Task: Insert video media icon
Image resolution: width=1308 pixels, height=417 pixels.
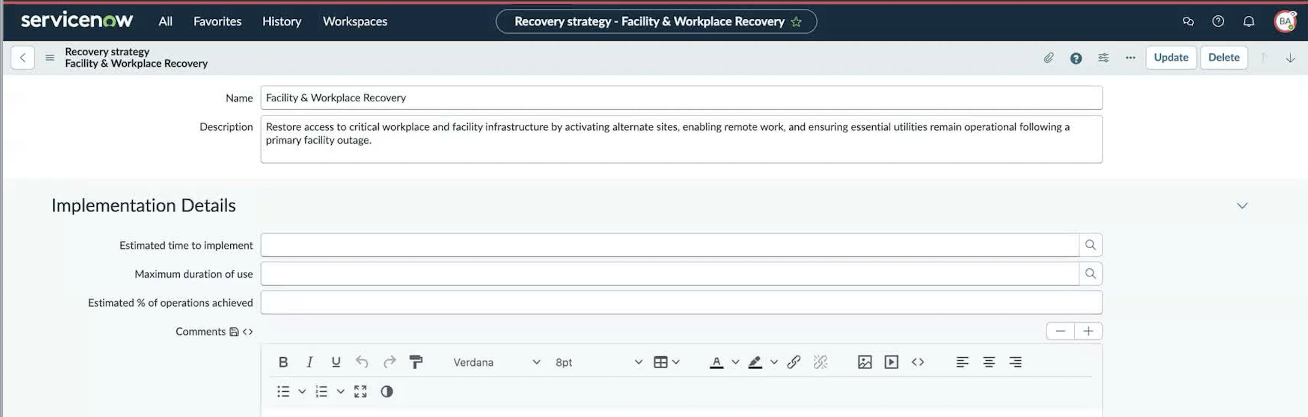Action: [x=891, y=362]
